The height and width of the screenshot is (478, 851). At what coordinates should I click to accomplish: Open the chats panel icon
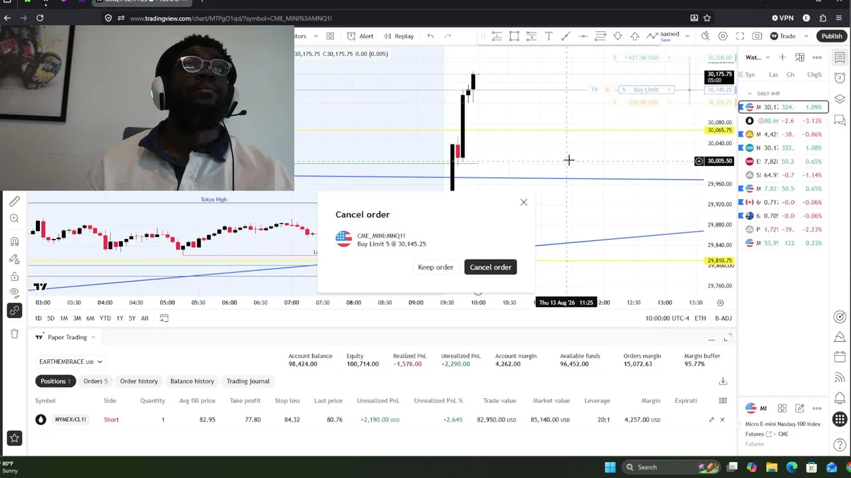point(840,120)
